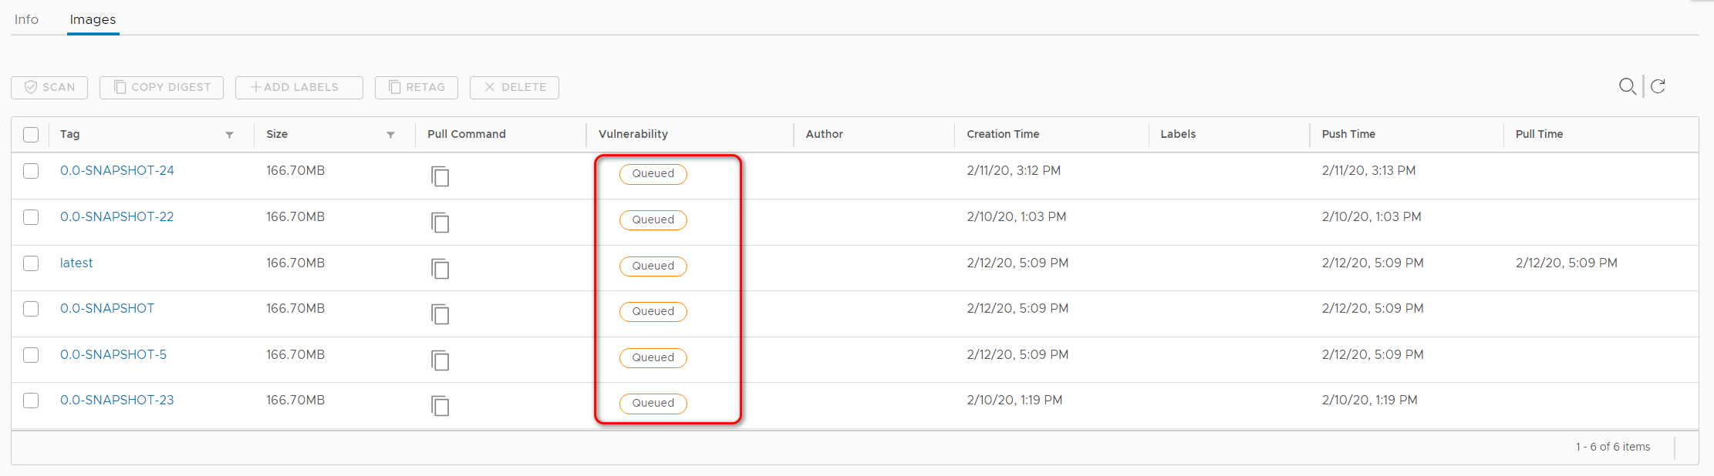Screen dimensions: 1714x476
Task: Click Queued status of 0.0-SNAPSHOT row
Action: 653,312
